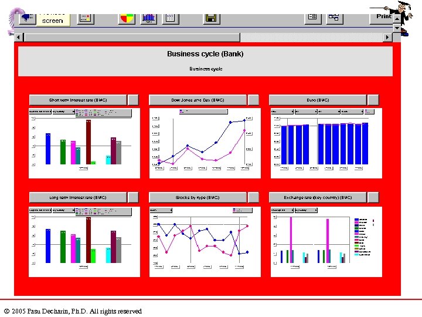Viewport: 422px width, 317px height.
Task: Click the form layout icon beside hierarchy icon
Action: tap(313, 18)
